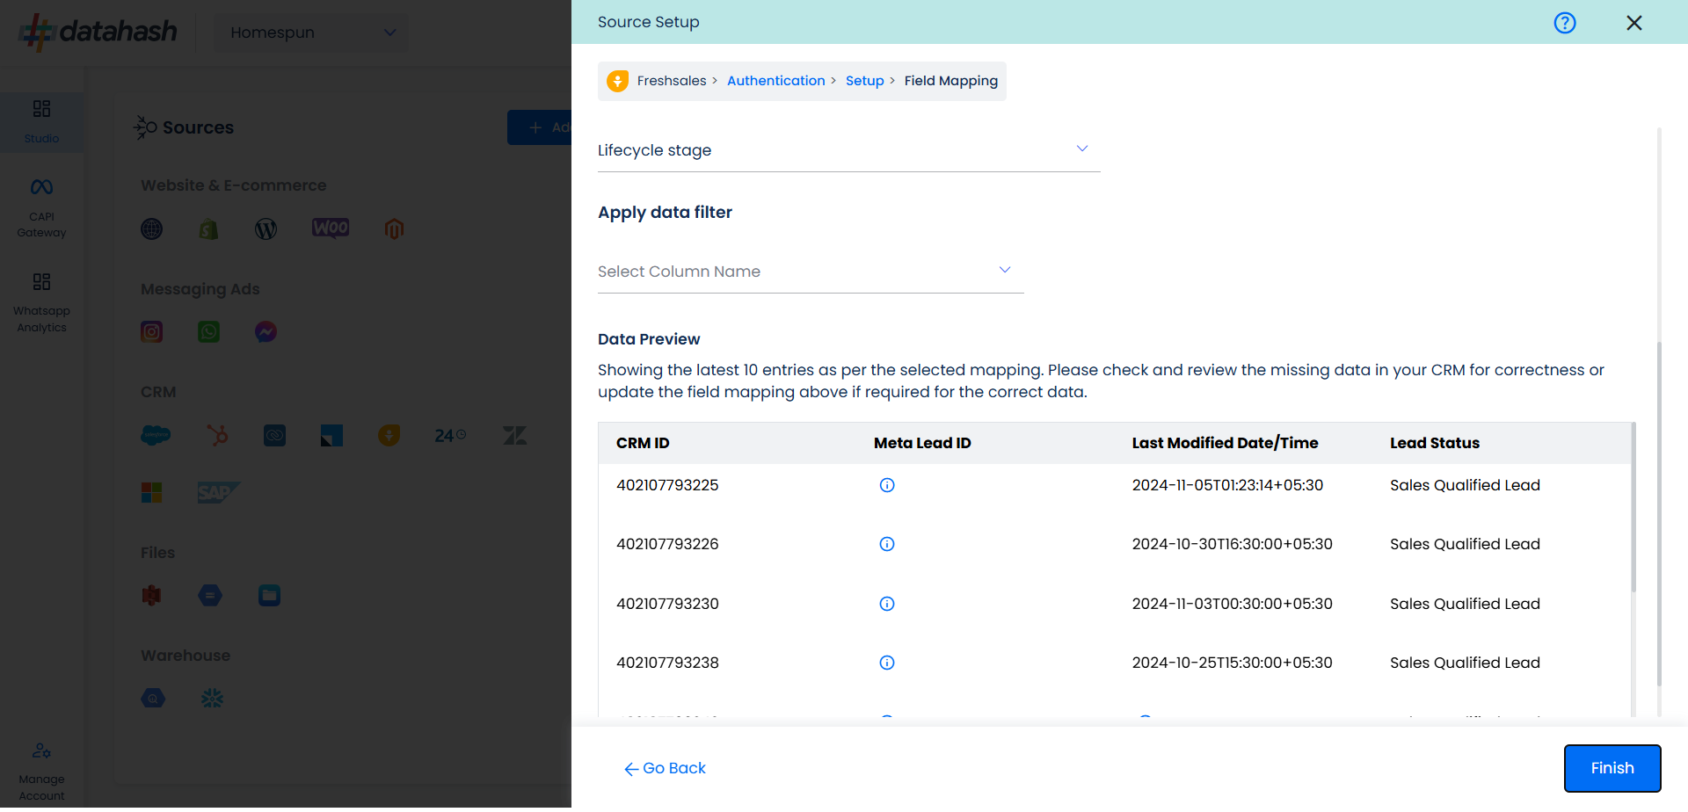This screenshot has height=812, width=1688.
Task: Go to Setup breadcrumb step
Action: pyautogui.click(x=864, y=81)
